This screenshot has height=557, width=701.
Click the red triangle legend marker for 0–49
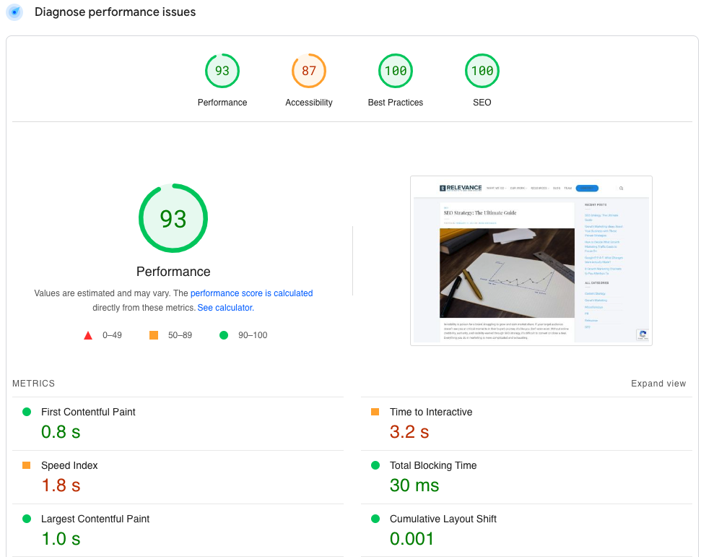pyautogui.click(x=88, y=334)
